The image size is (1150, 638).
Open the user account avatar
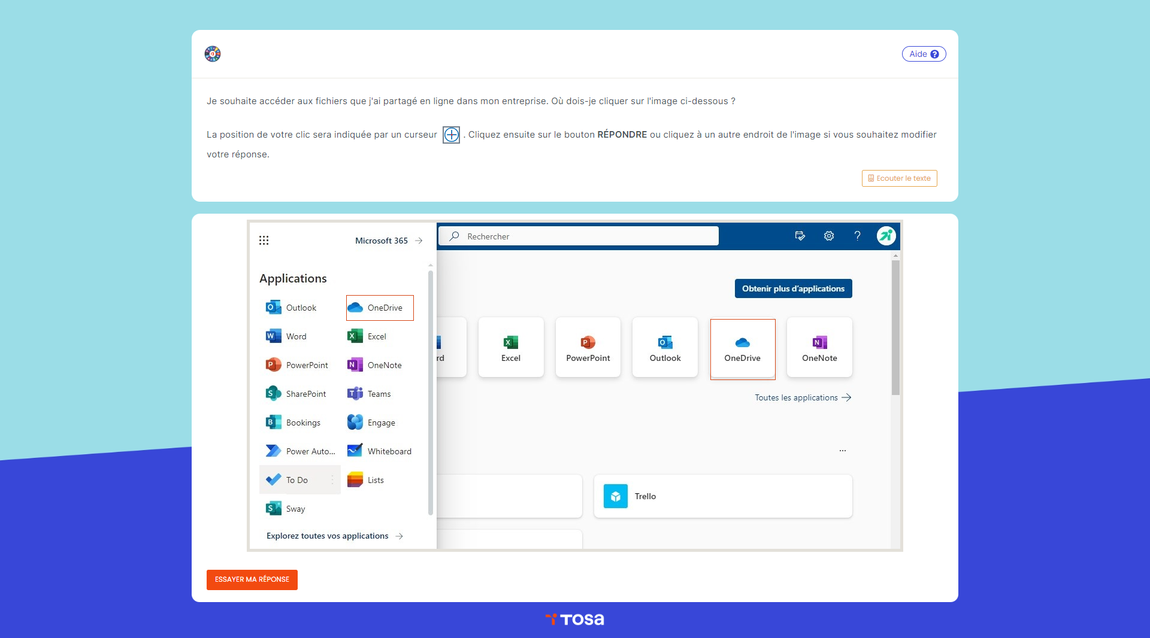[886, 236]
